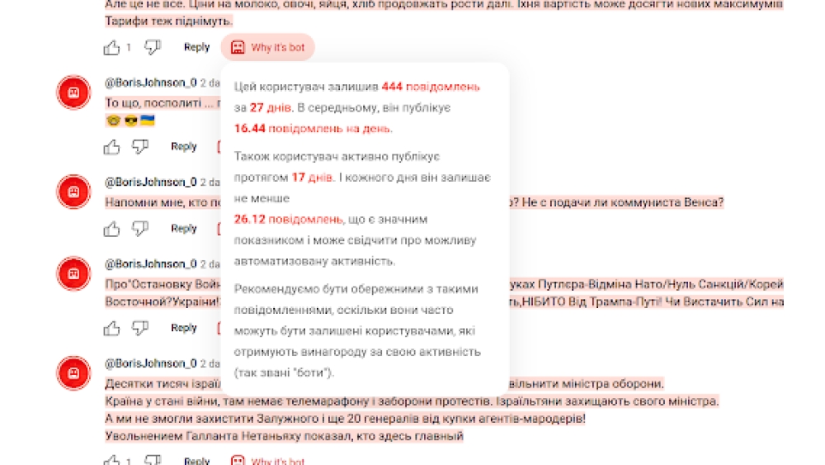Like the 'Напомни мне' comment

point(111,229)
